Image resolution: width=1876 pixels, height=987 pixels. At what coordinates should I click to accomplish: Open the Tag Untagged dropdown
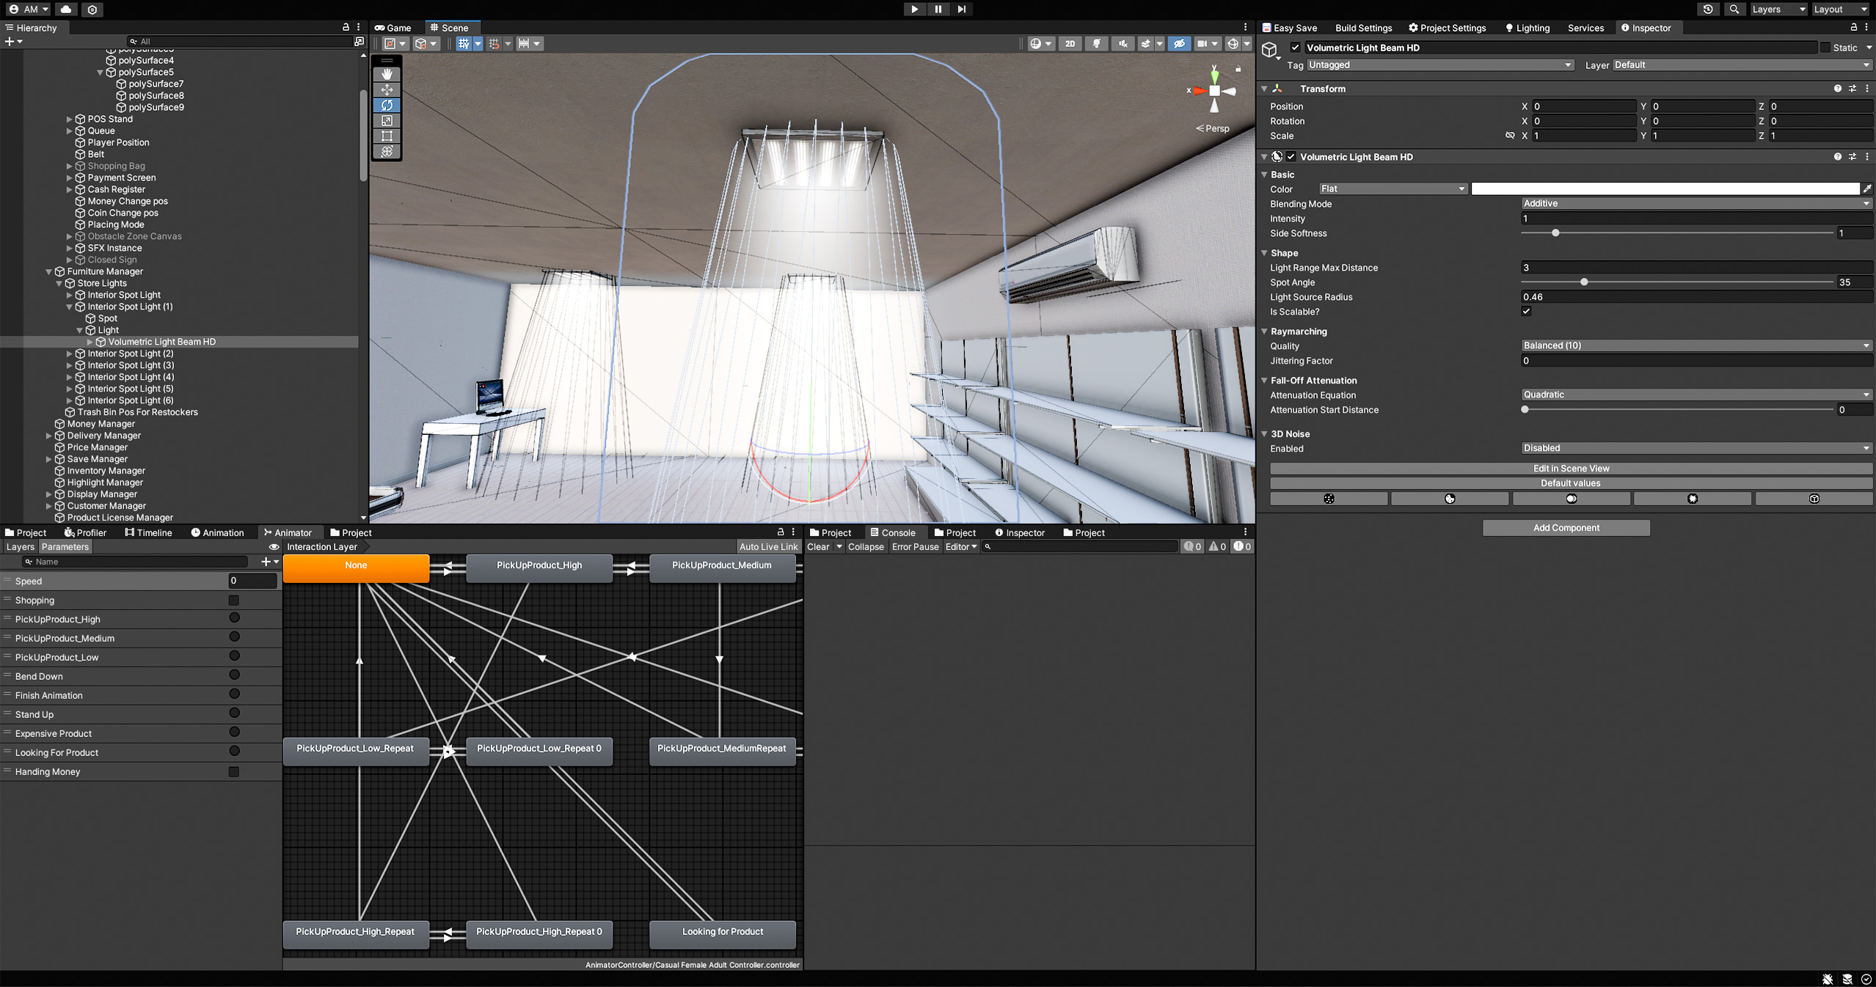click(x=1439, y=65)
